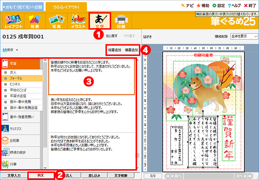Open the 写真 (photo) tool
The height and width of the screenshot is (180, 259).
(57, 21)
